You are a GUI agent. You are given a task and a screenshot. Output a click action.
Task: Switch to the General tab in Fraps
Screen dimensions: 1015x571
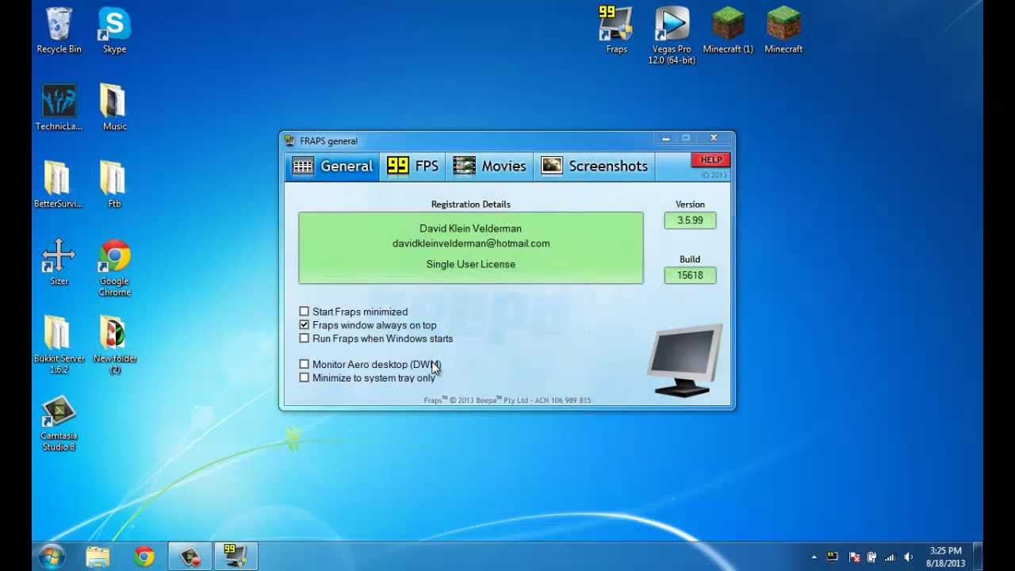(332, 166)
